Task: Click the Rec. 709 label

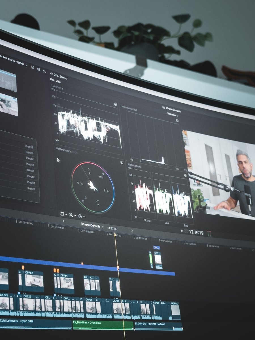Action: 56,81
